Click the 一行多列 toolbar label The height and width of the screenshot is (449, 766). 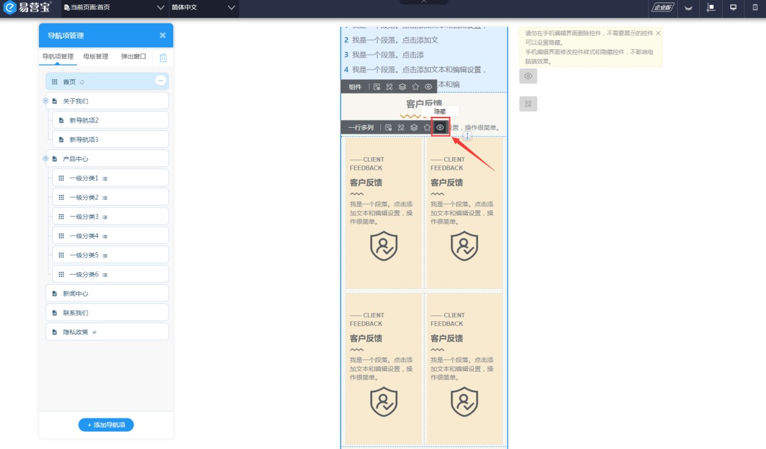pos(361,128)
